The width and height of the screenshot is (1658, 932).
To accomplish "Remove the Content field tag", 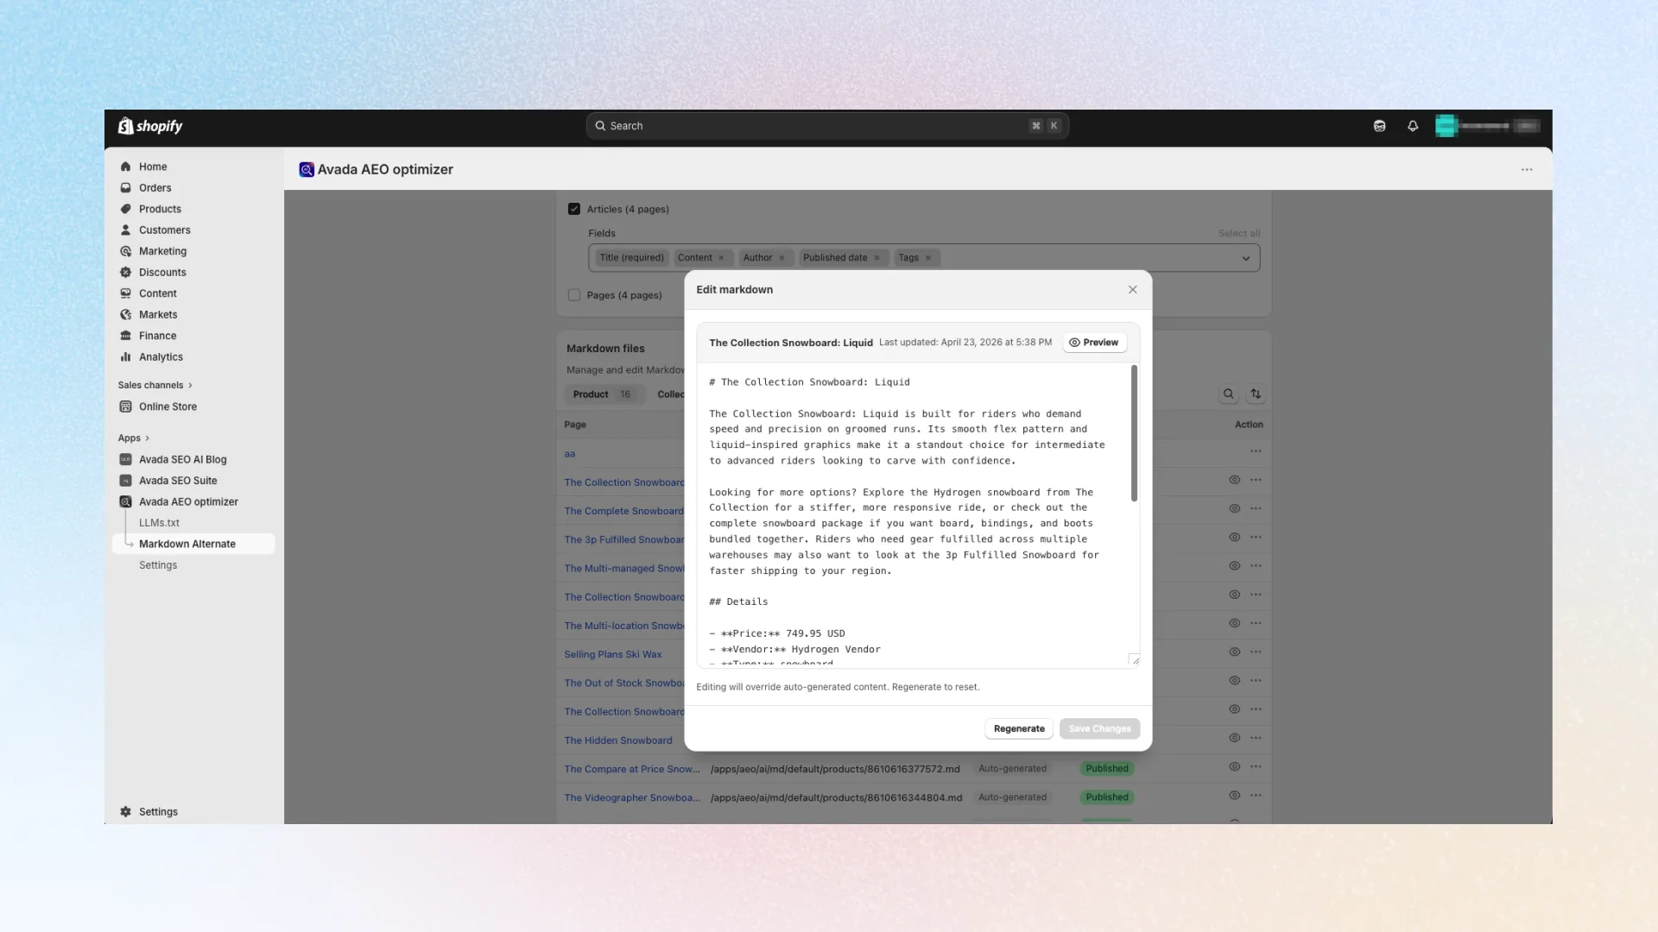I will click(x=721, y=258).
